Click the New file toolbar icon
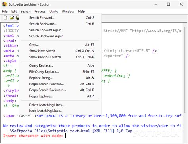188x144 pixels. (x=6, y=18)
